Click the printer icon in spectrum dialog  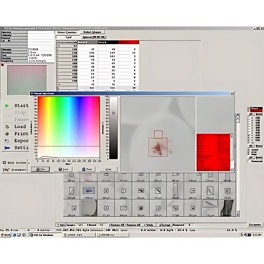(x=40, y=169)
